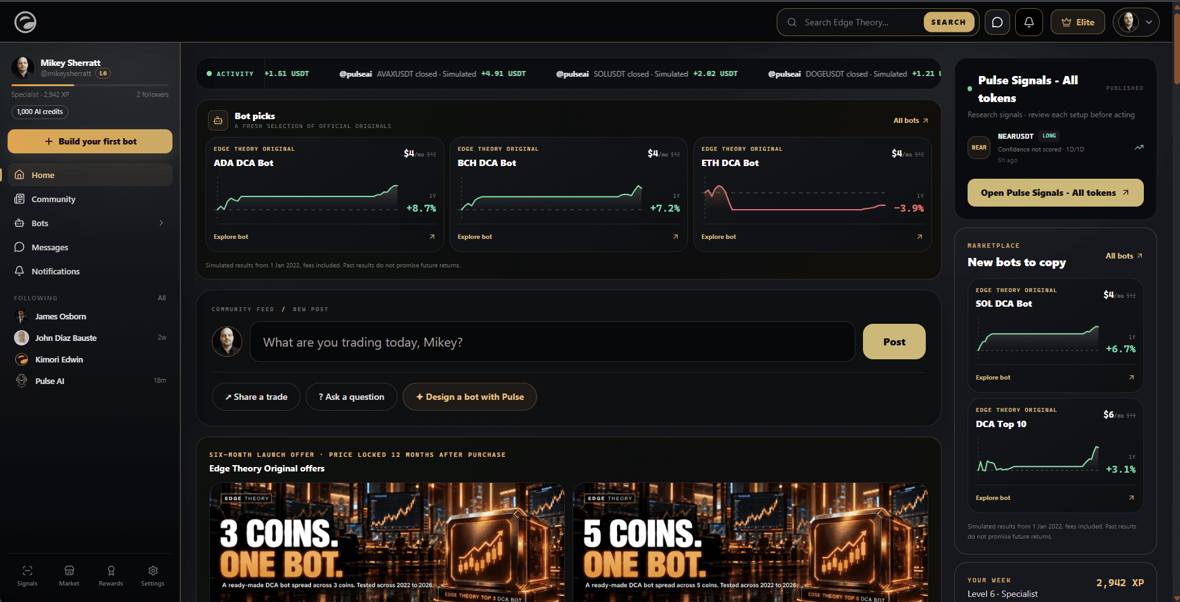Open the SOL DCA Bot explore arrow
The image size is (1180, 602).
[1131, 377]
